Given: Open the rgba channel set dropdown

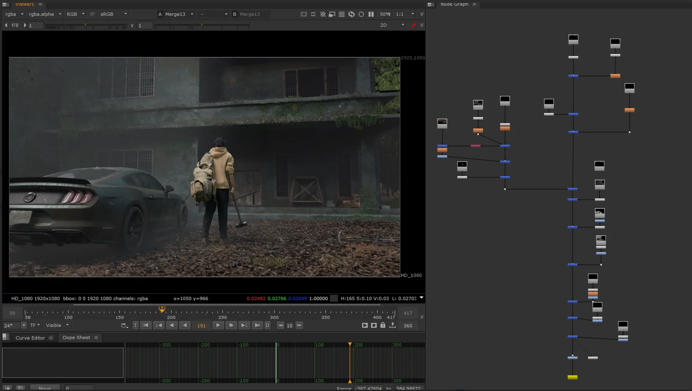Looking at the screenshot, I should click(15, 14).
